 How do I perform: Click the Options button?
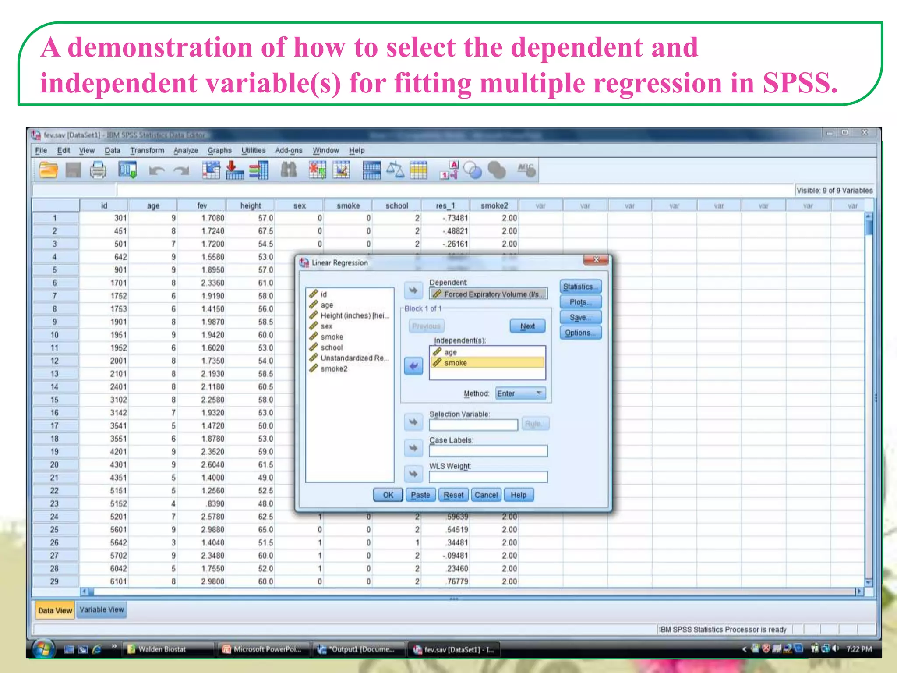coord(581,333)
